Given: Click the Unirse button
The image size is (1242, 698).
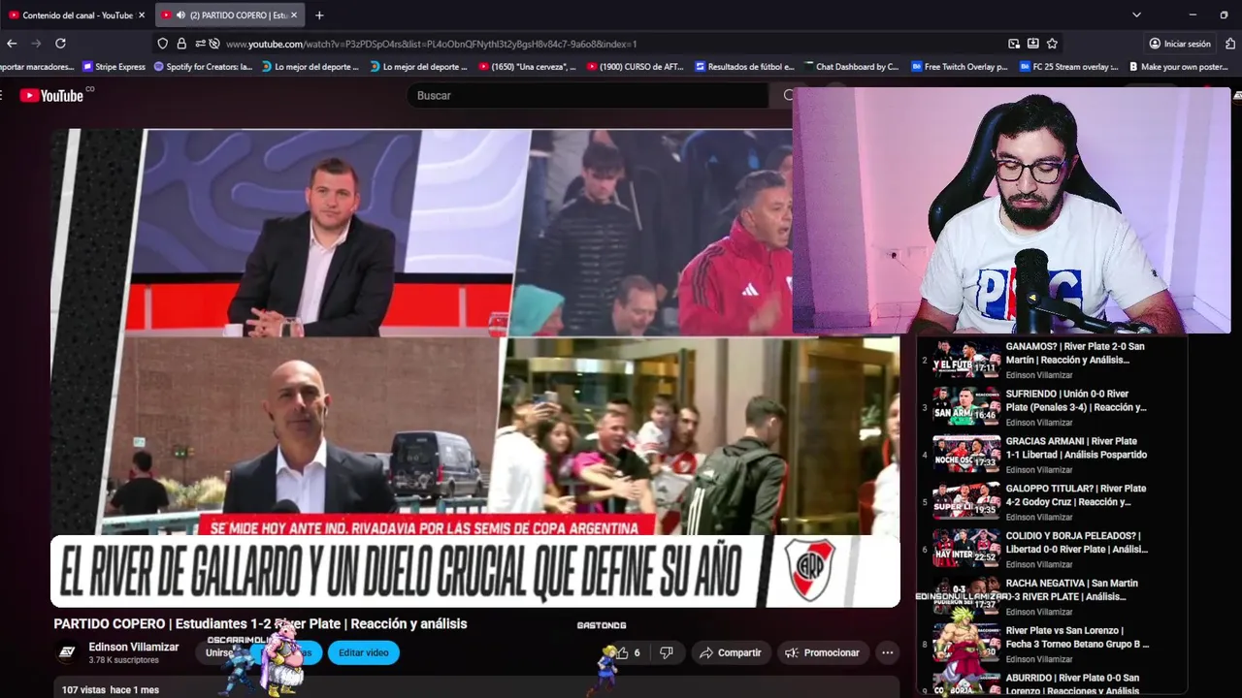Looking at the screenshot, I should pyautogui.click(x=220, y=652).
